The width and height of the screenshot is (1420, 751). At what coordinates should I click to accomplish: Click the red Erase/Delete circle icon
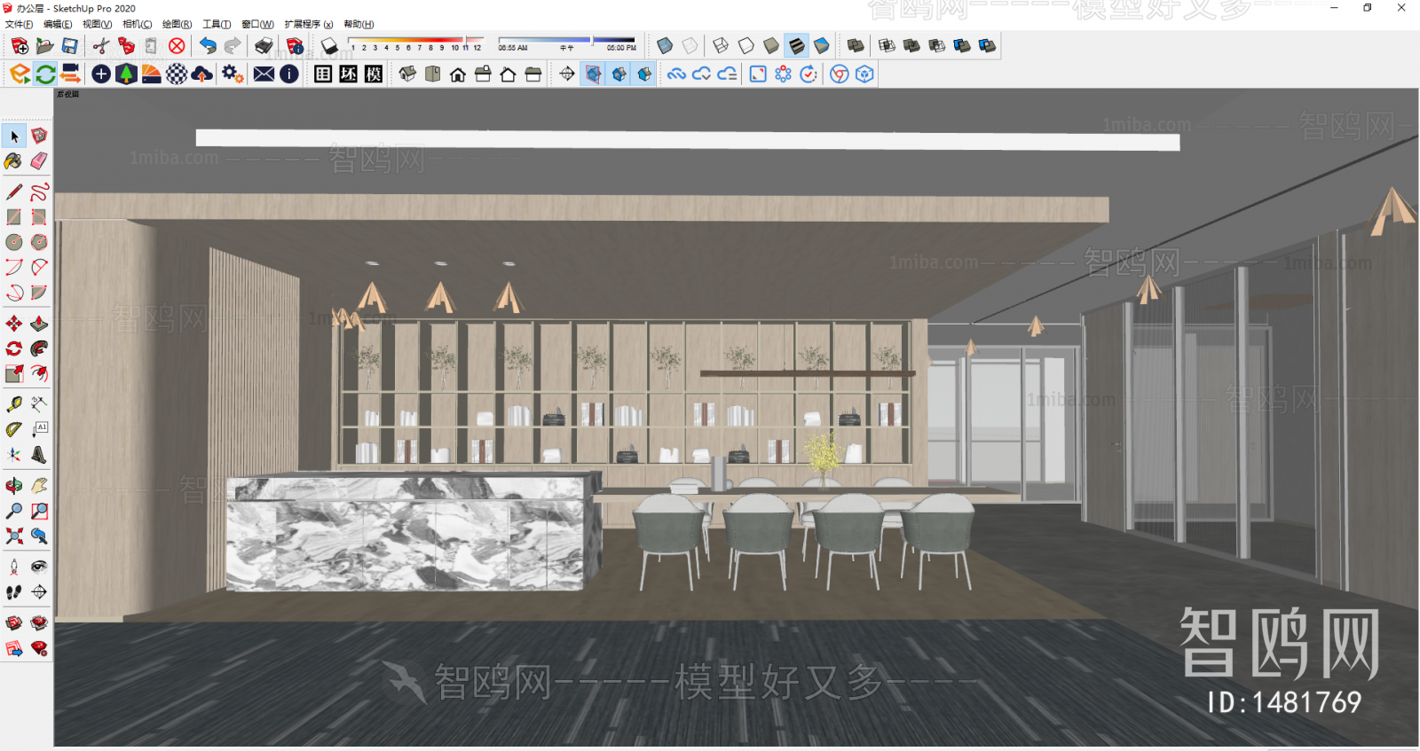(177, 46)
